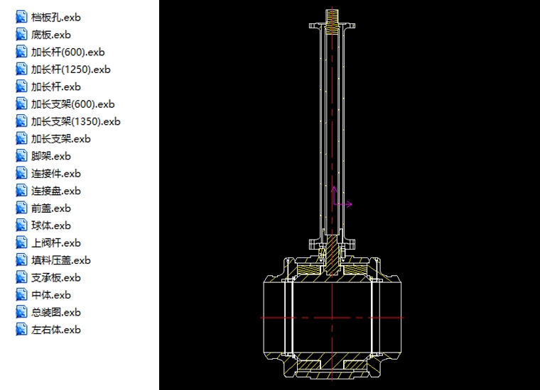The height and width of the screenshot is (390, 540).
Task: Select the 连接件.exb file name
Action: pyautogui.click(x=55, y=174)
